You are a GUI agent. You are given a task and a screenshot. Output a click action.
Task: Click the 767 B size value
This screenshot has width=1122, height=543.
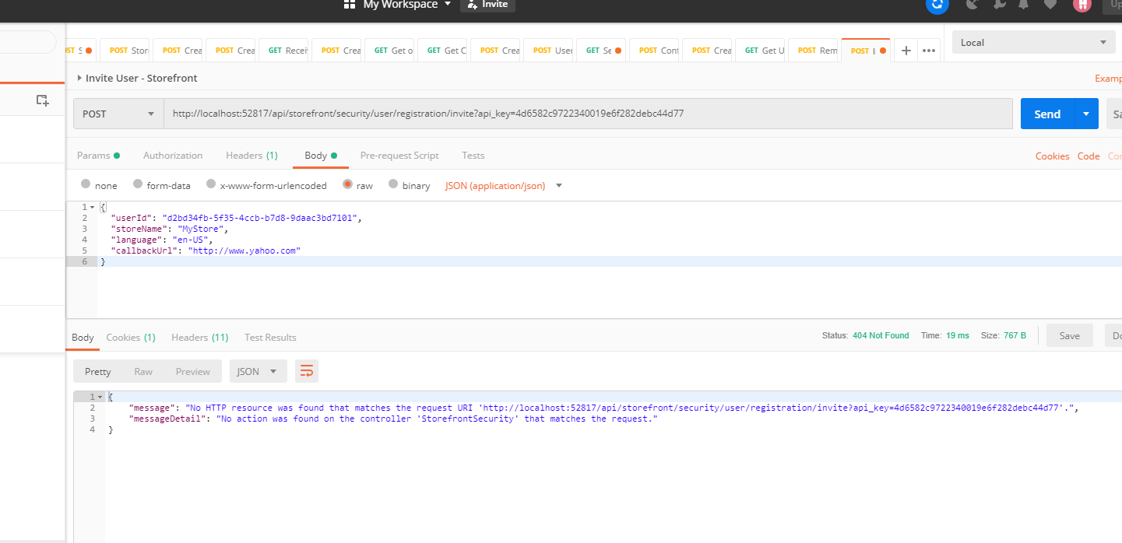[x=1015, y=335]
